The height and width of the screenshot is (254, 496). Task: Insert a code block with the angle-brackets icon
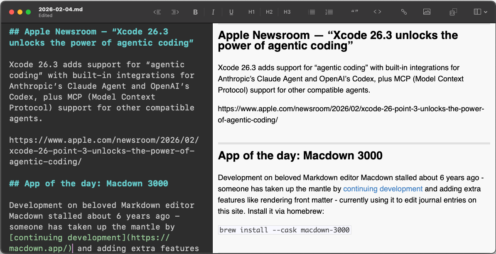tap(377, 12)
